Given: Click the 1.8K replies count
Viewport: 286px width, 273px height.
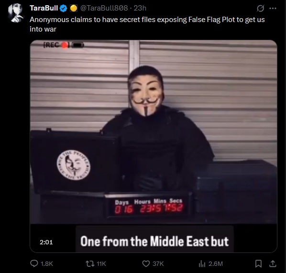Looking at the screenshot, I should point(47,264).
